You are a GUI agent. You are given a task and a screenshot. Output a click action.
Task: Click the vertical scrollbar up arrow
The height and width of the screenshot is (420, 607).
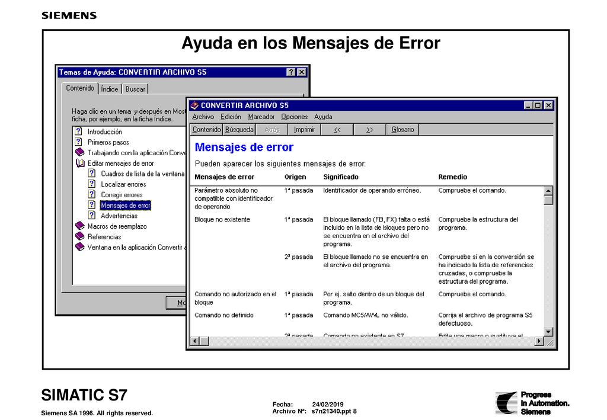[x=548, y=191]
